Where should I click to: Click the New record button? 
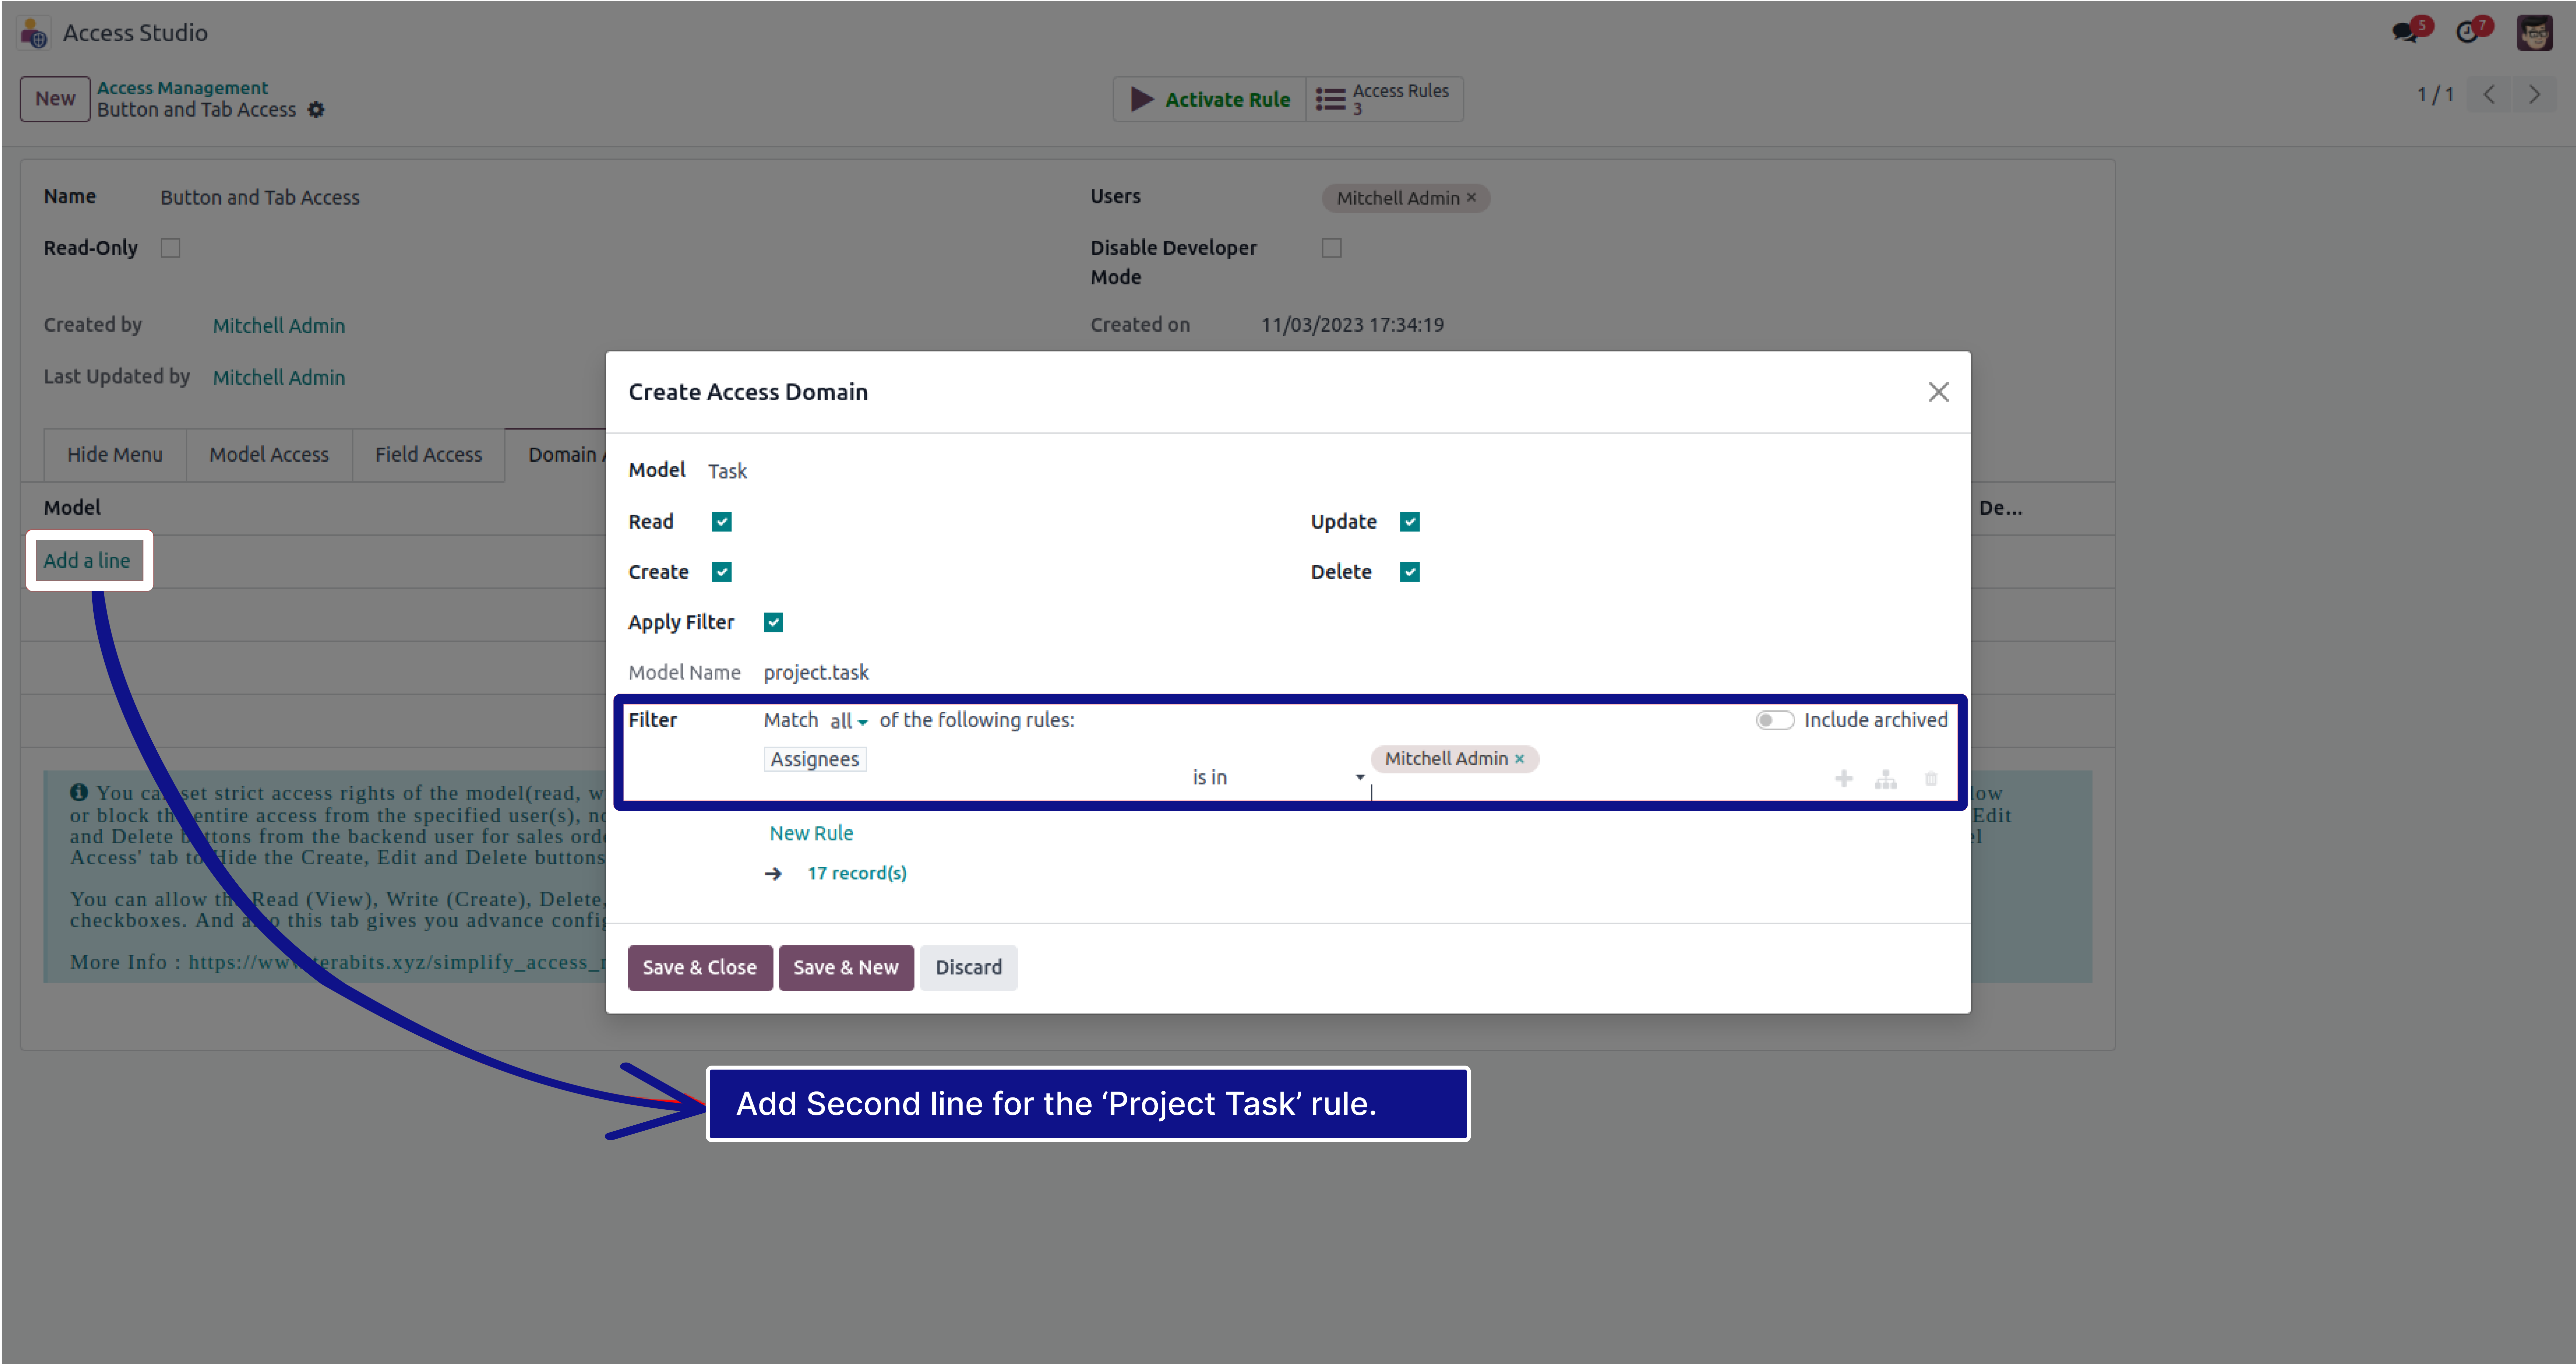(x=55, y=99)
